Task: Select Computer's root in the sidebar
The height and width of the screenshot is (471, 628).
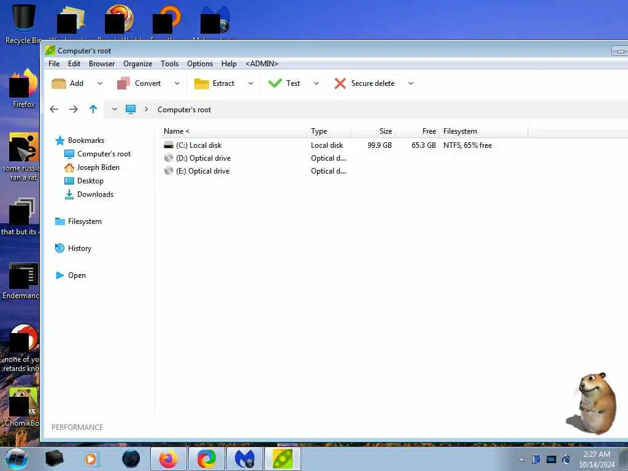Action: 104,154
